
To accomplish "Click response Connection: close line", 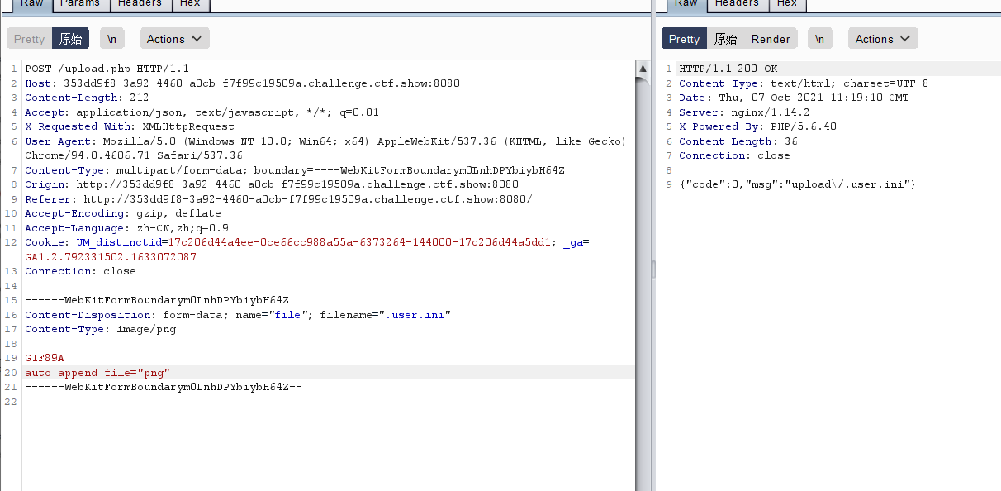I will click(x=734, y=155).
